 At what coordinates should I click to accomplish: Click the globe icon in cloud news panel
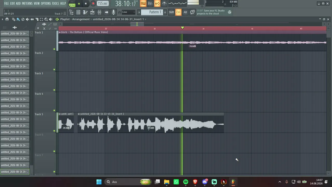point(230,12)
